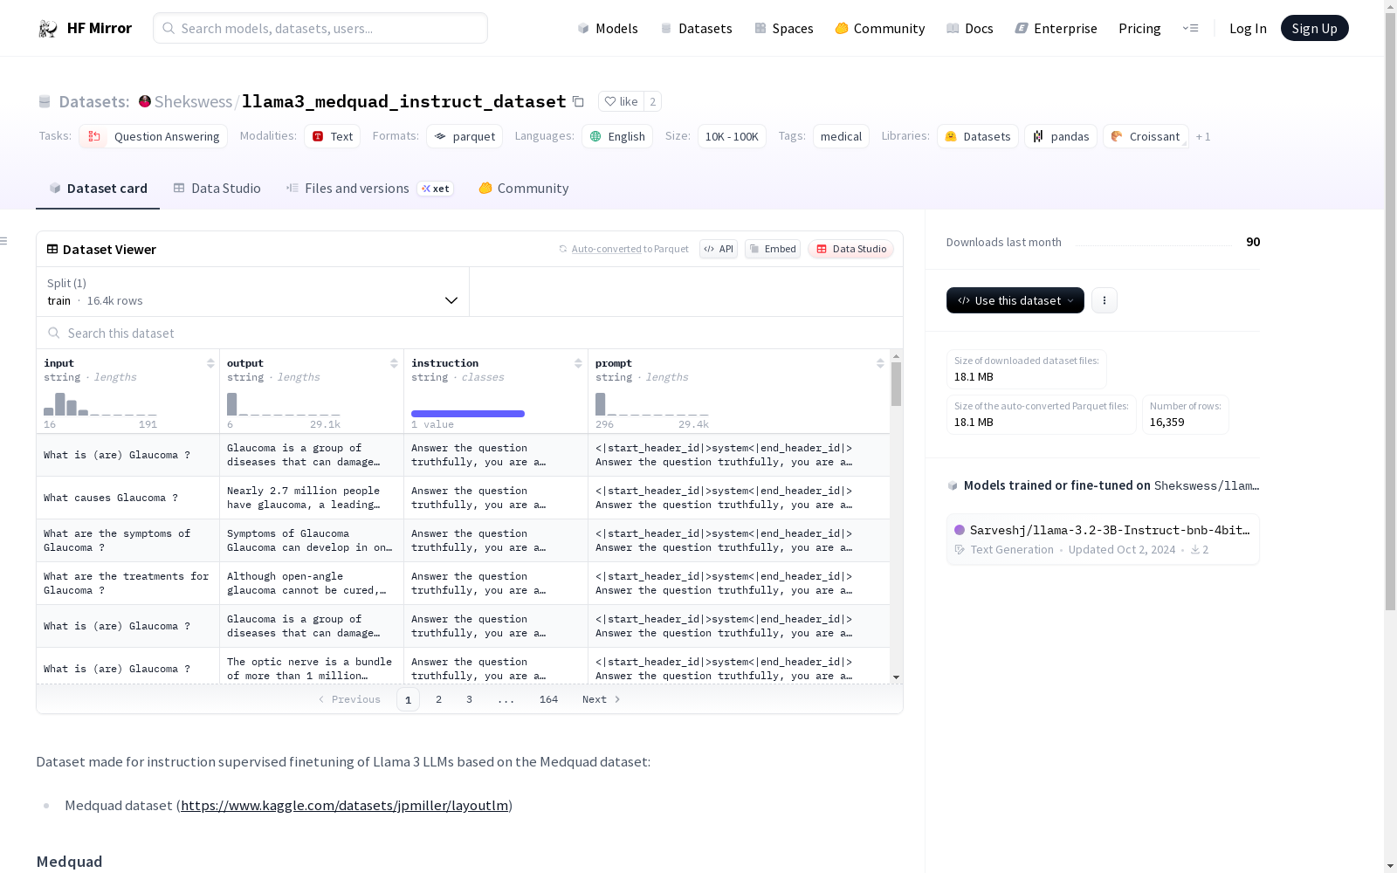Click the Datasets library tag
Screen dimensions: 1397x873
[978, 136]
